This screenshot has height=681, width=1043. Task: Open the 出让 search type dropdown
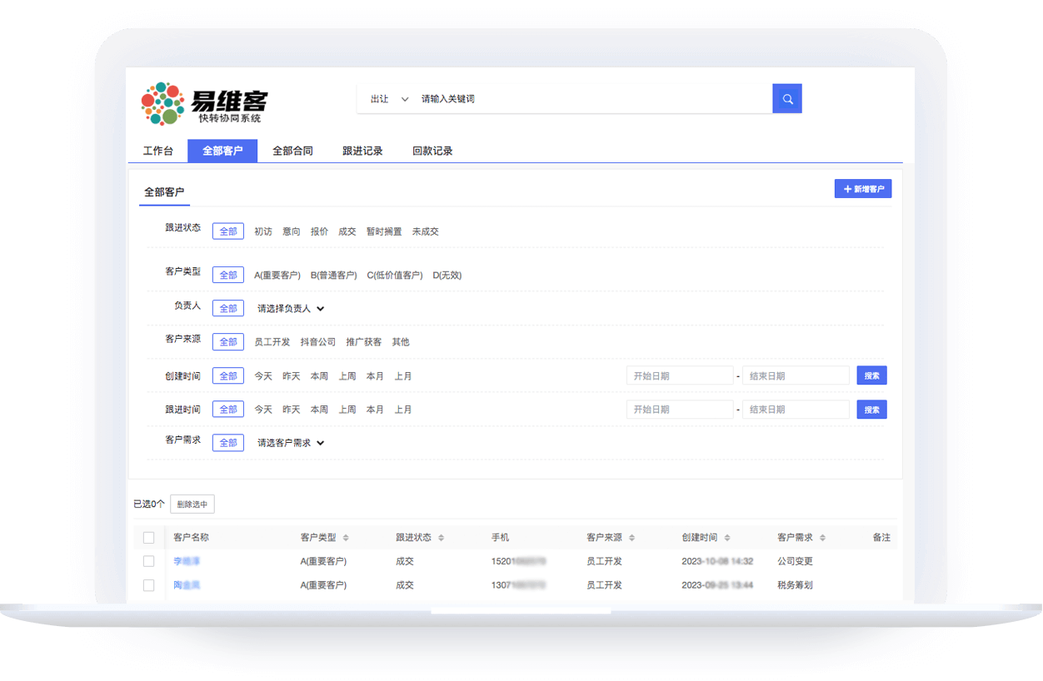point(389,99)
